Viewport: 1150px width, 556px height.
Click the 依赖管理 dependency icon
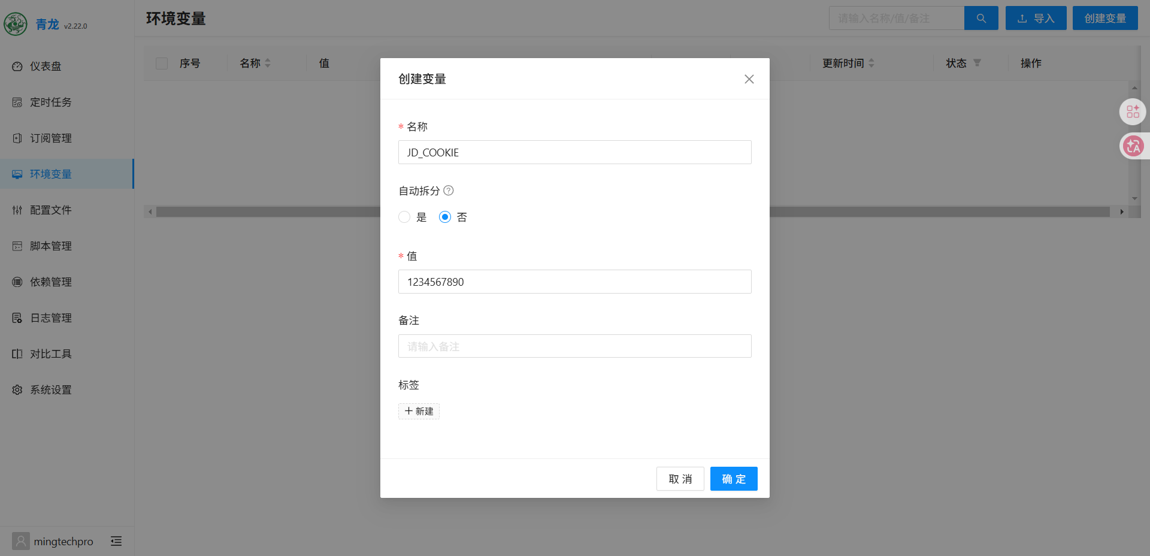click(x=17, y=282)
